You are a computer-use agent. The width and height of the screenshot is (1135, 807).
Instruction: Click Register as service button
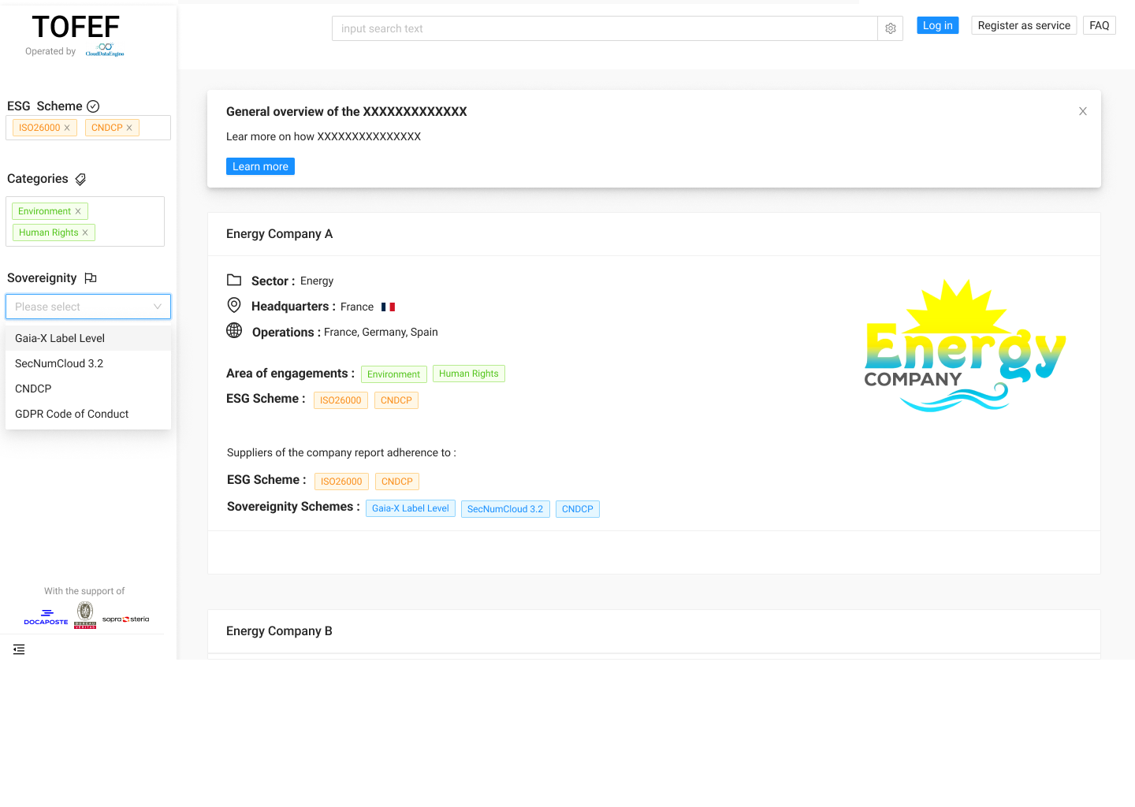pyautogui.click(x=1023, y=25)
